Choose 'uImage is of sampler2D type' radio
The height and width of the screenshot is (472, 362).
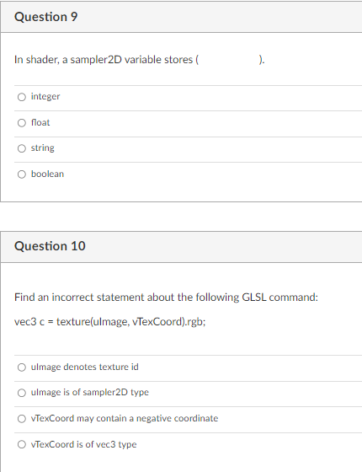pyautogui.click(x=22, y=393)
